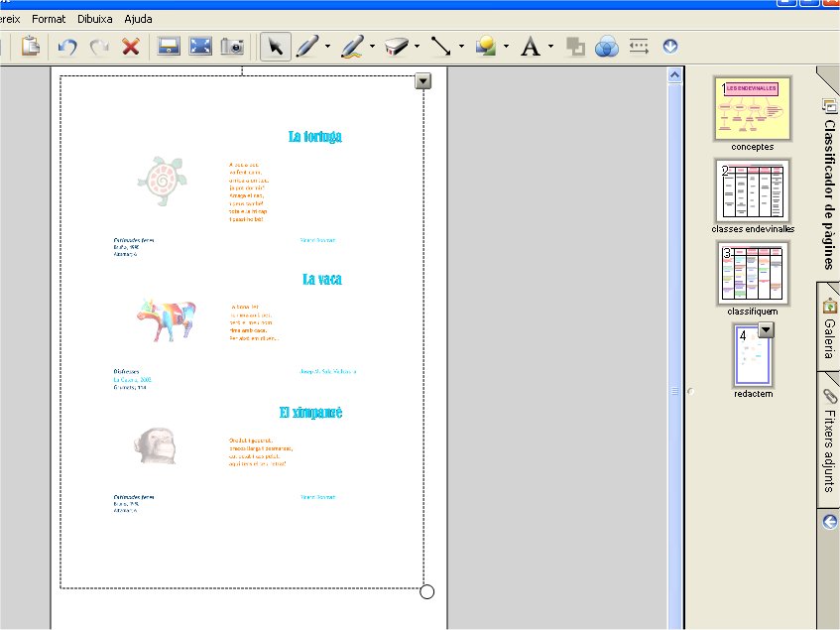The height and width of the screenshot is (630, 840).
Task: Click the 'classifiquem' page label
Action: [x=752, y=312]
